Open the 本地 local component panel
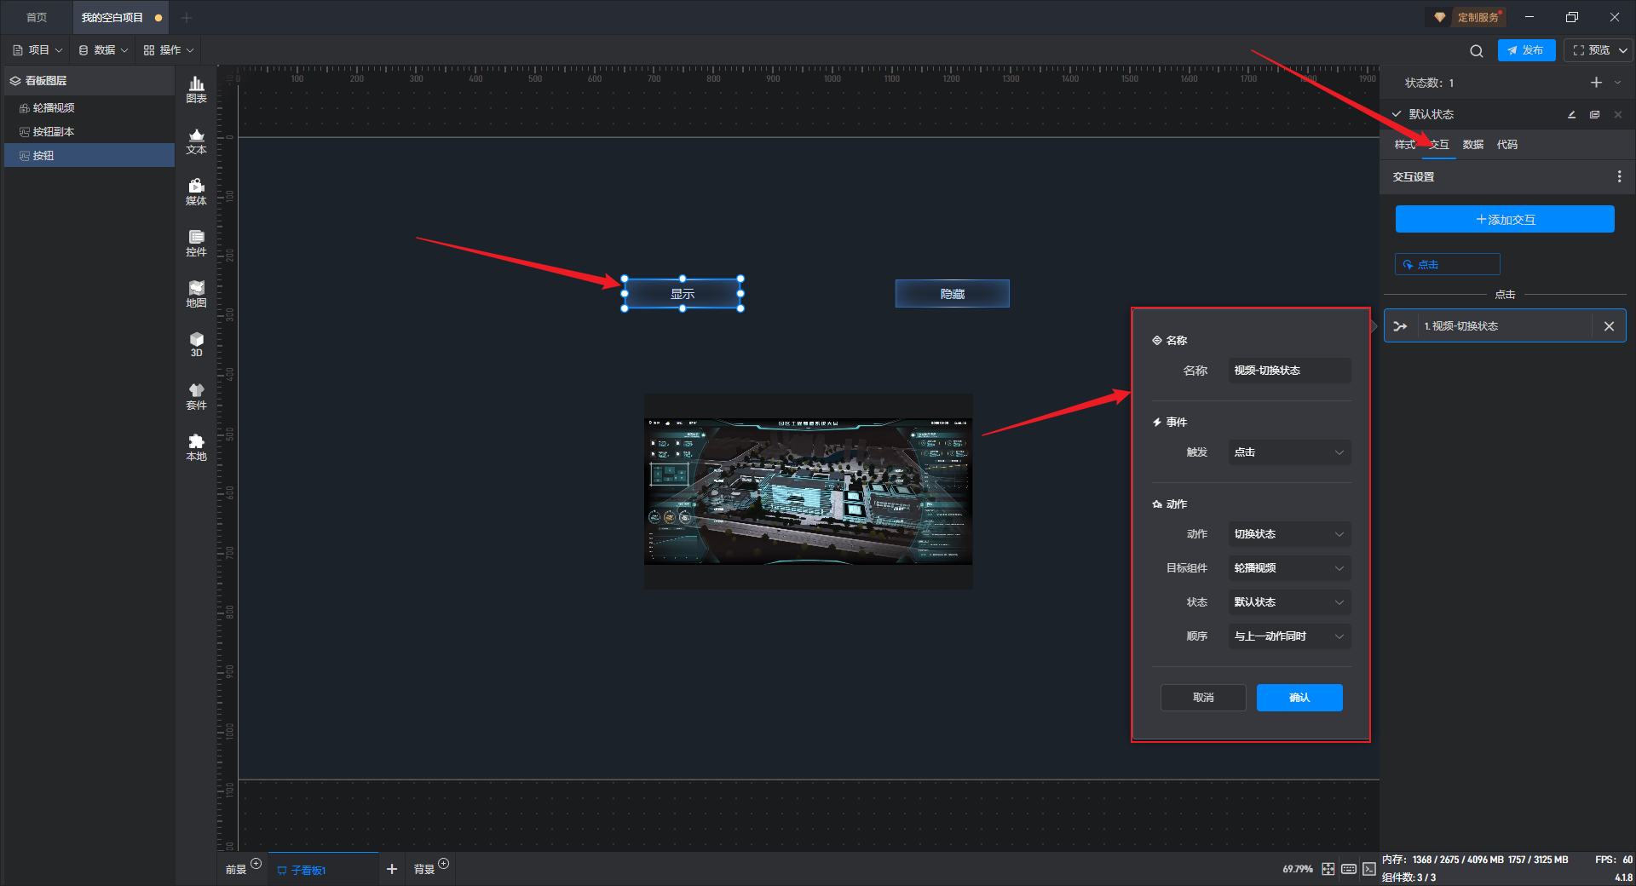1636x886 pixels. tap(196, 447)
